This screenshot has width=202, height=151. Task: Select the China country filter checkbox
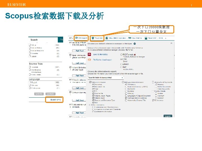pos(30,45)
